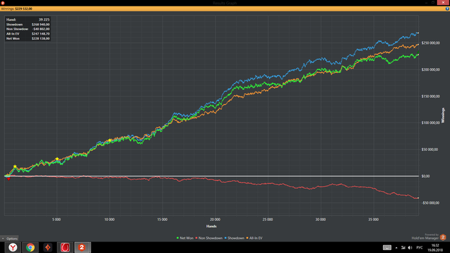Open the network signal tray icon
This screenshot has height=253, width=450.
coord(403,248)
